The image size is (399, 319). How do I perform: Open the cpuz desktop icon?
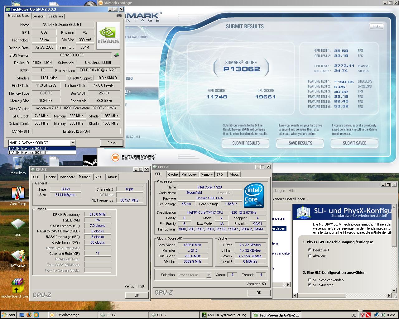pos(18,227)
